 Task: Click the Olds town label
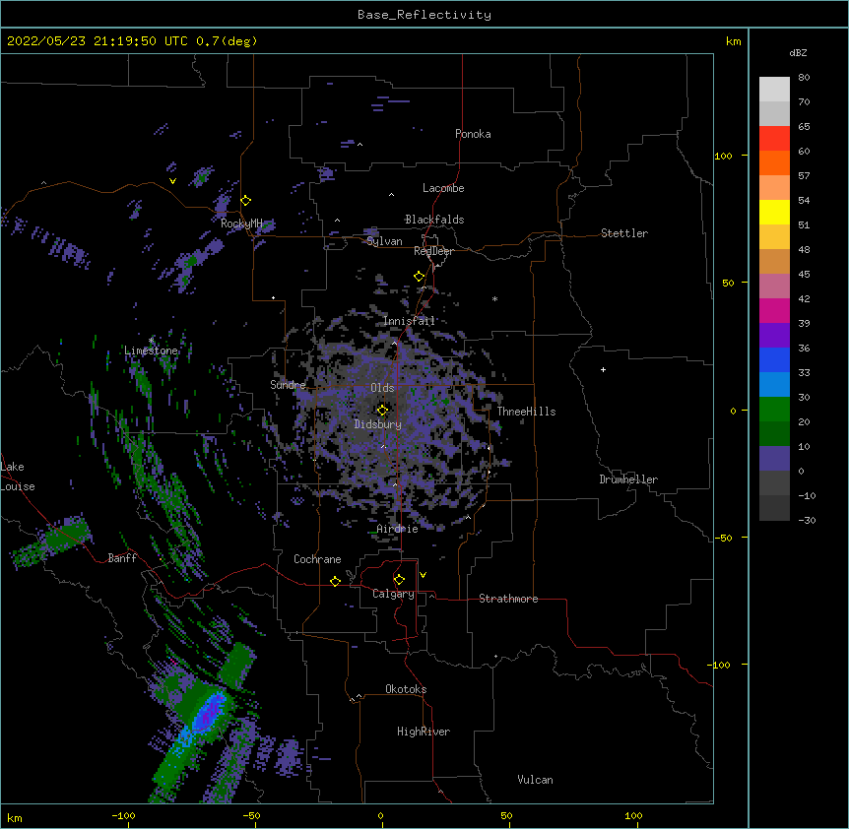click(382, 388)
